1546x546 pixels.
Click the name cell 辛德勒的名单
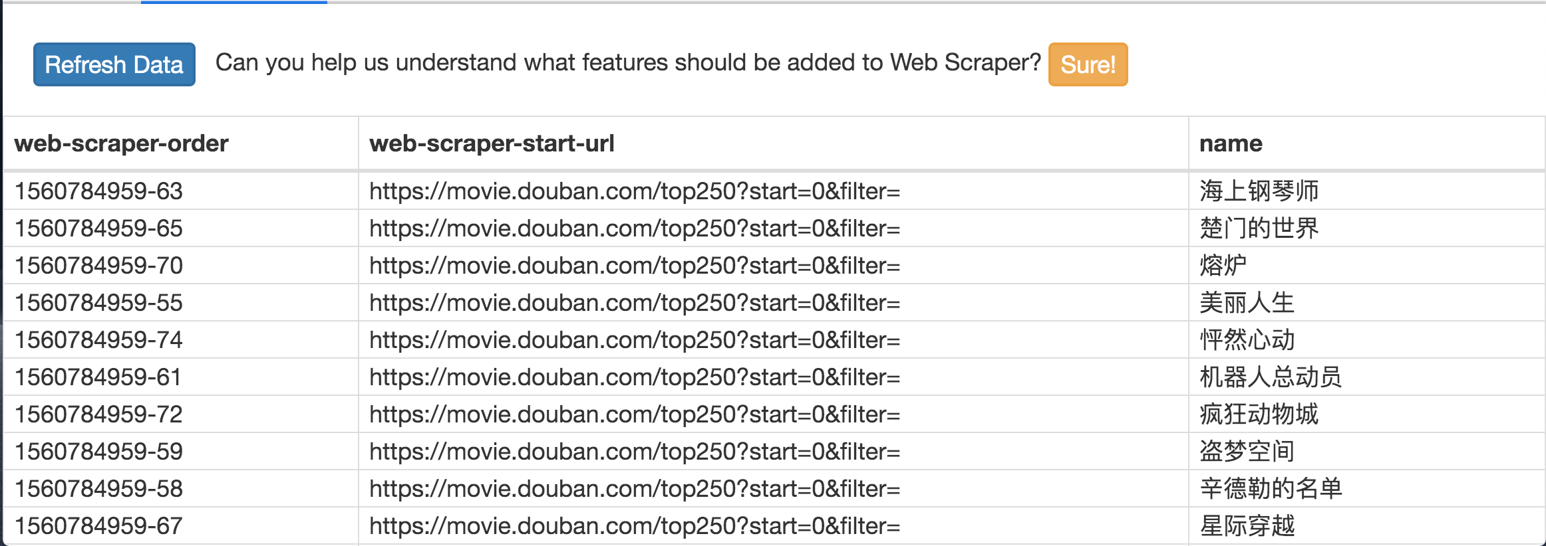[1271, 489]
